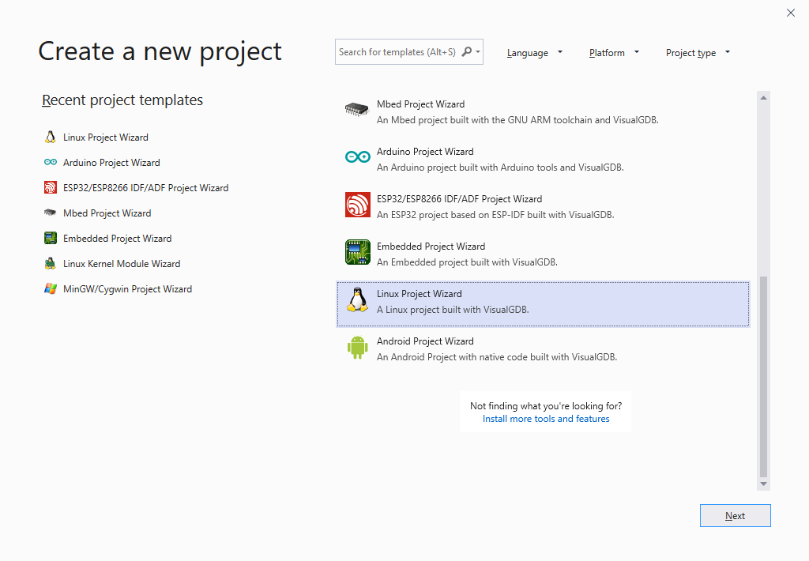The width and height of the screenshot is (809, 561).
Task: Open Install more tools and features link
Action: tap(546, 419)
